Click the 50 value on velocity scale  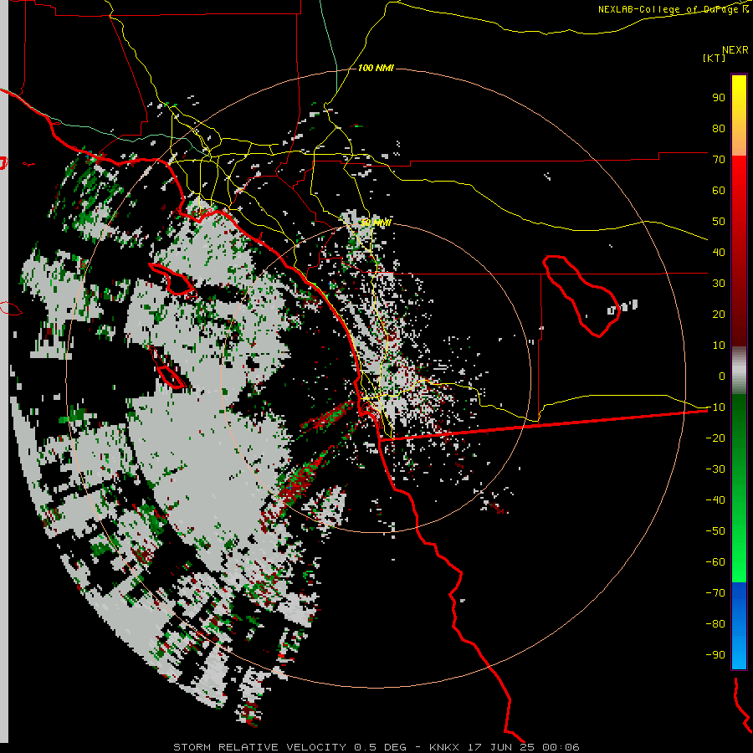click(x=719, y=222)
